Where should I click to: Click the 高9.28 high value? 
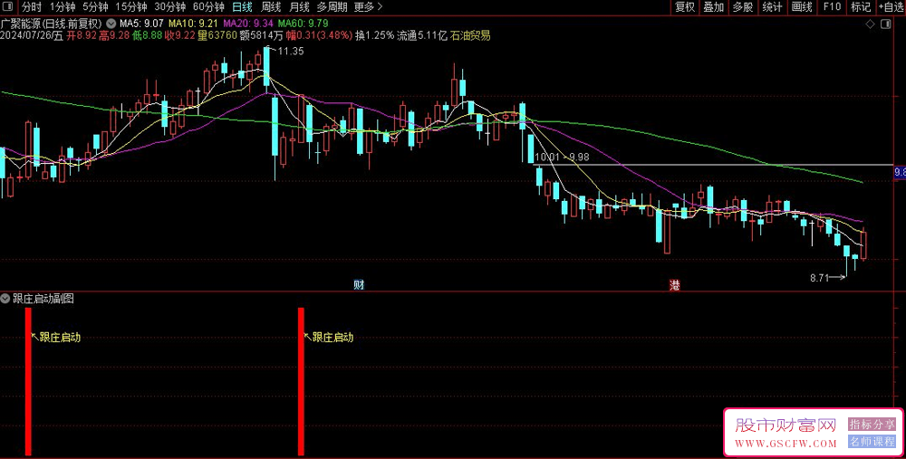[114, 36]
